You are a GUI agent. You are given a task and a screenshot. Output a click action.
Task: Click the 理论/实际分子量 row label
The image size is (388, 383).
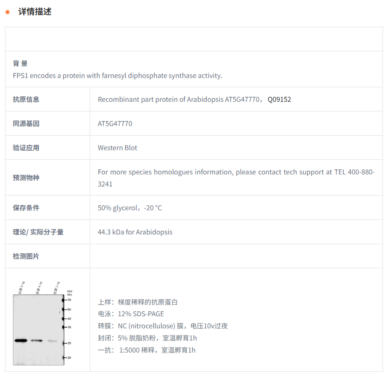pyautogui.click(x=38, y=232)
